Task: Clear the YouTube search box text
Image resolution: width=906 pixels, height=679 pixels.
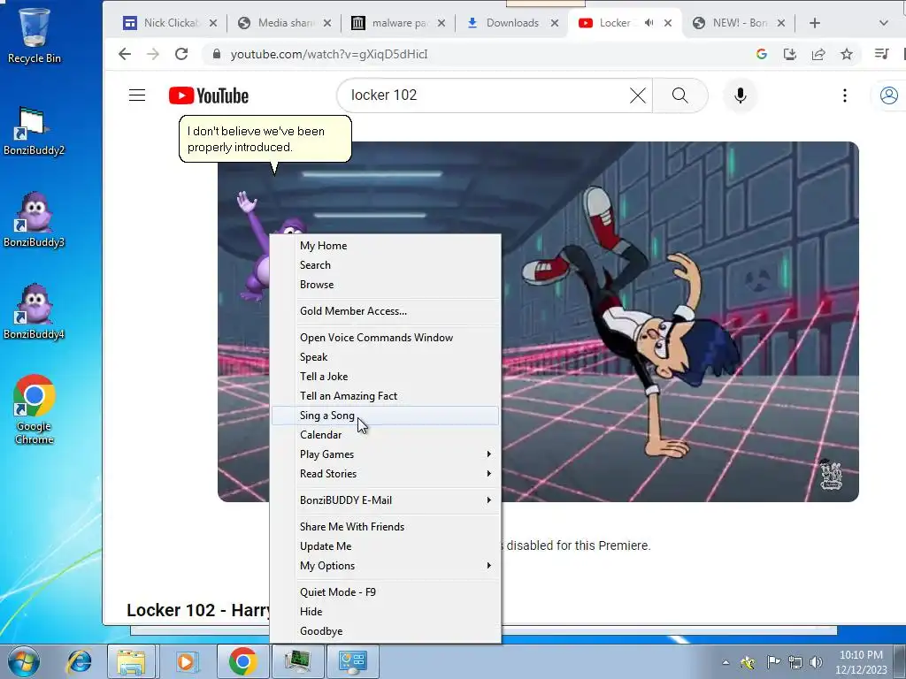Action: (638, 95)
